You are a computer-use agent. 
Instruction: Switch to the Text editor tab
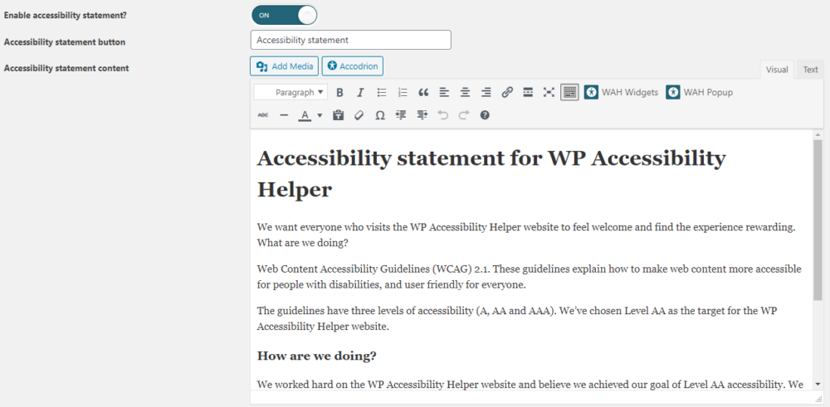[810, 70]
